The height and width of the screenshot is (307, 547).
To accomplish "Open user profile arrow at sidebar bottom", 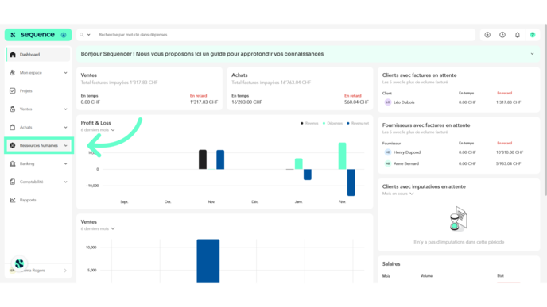I will (x=65, y=271).
